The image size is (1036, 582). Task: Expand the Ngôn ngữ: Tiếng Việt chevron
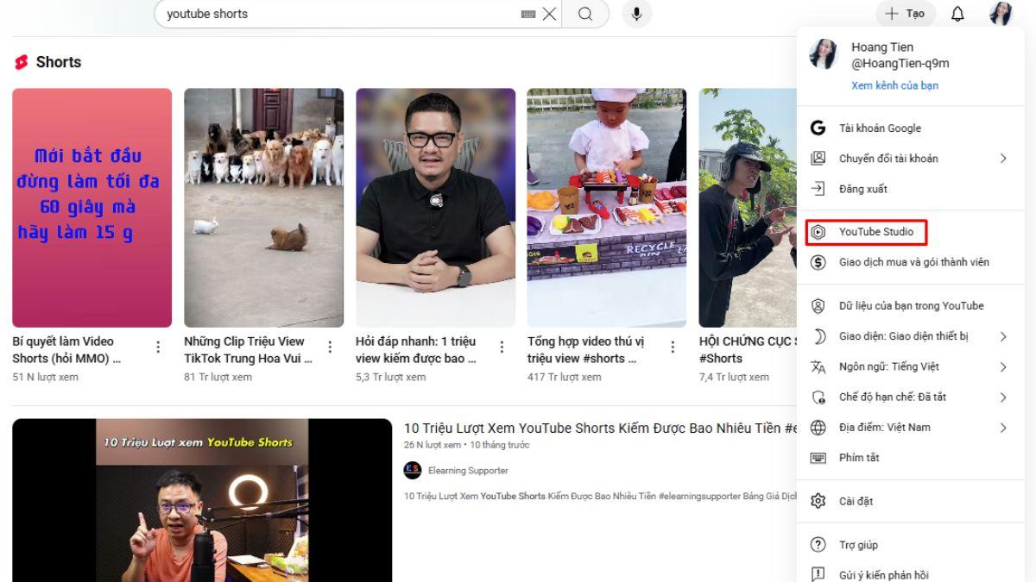[x=1003, y=366]
